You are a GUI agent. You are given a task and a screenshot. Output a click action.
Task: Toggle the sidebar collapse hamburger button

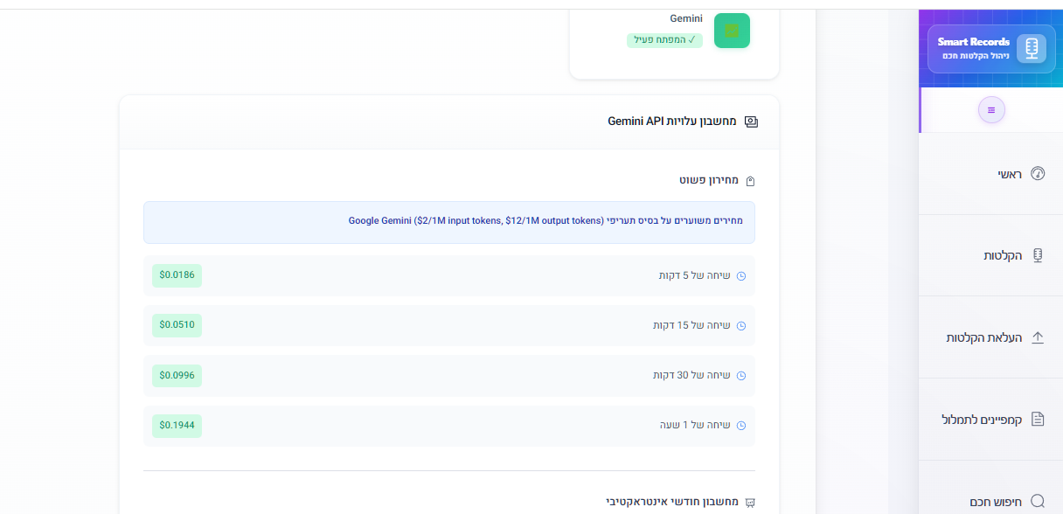[x=991, y=110]
